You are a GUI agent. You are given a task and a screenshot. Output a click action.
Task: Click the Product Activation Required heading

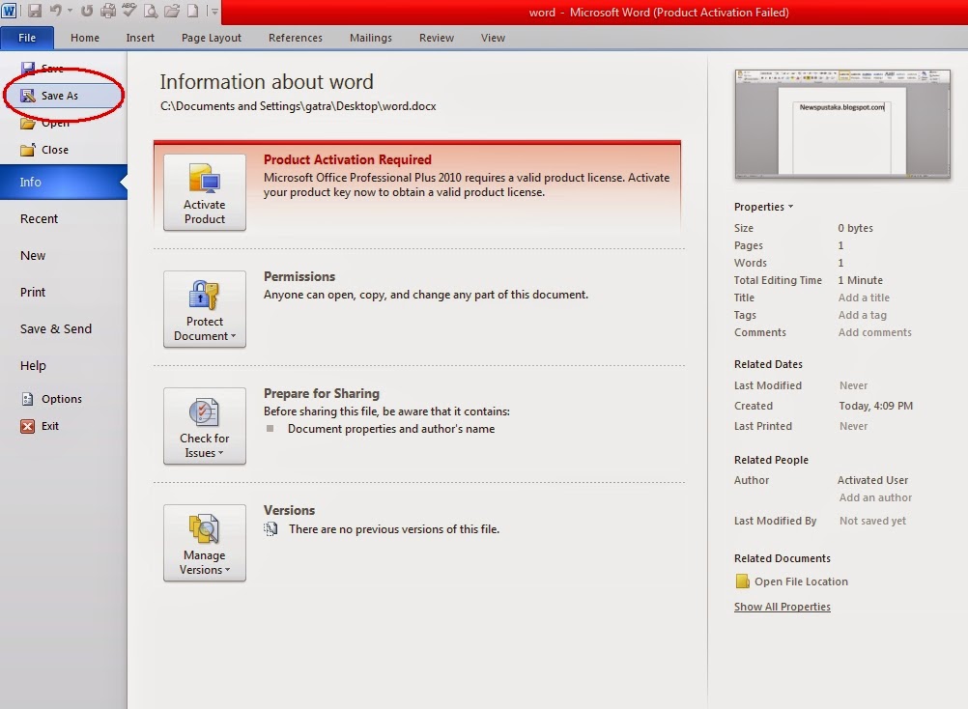[x=348, y=159]
